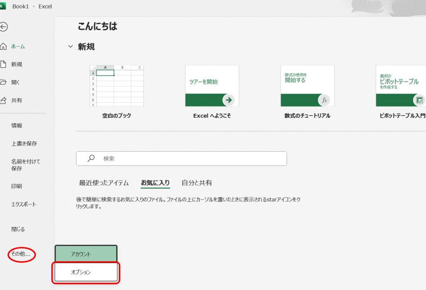Click the fx icon on formula tutorial
The image size is (426, 290).
click(324, 100)
